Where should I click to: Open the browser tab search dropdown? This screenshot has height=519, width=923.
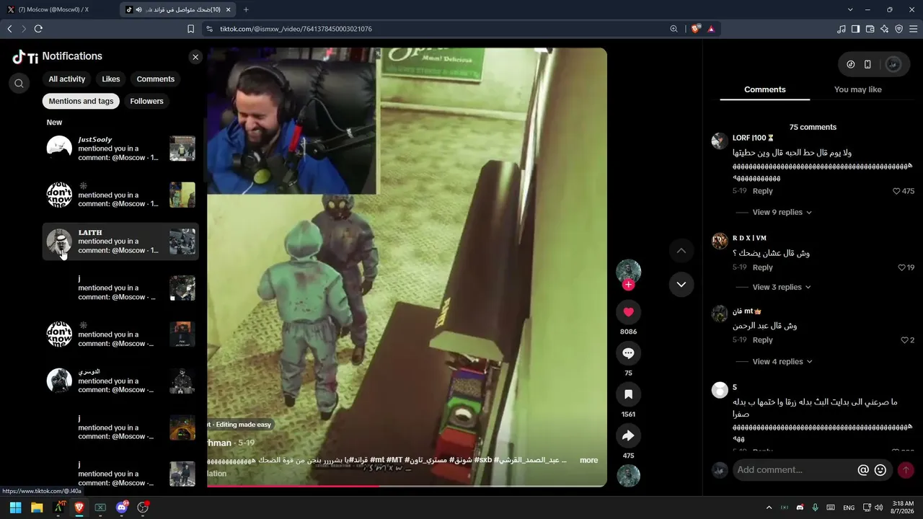click(x=850, y=9)
